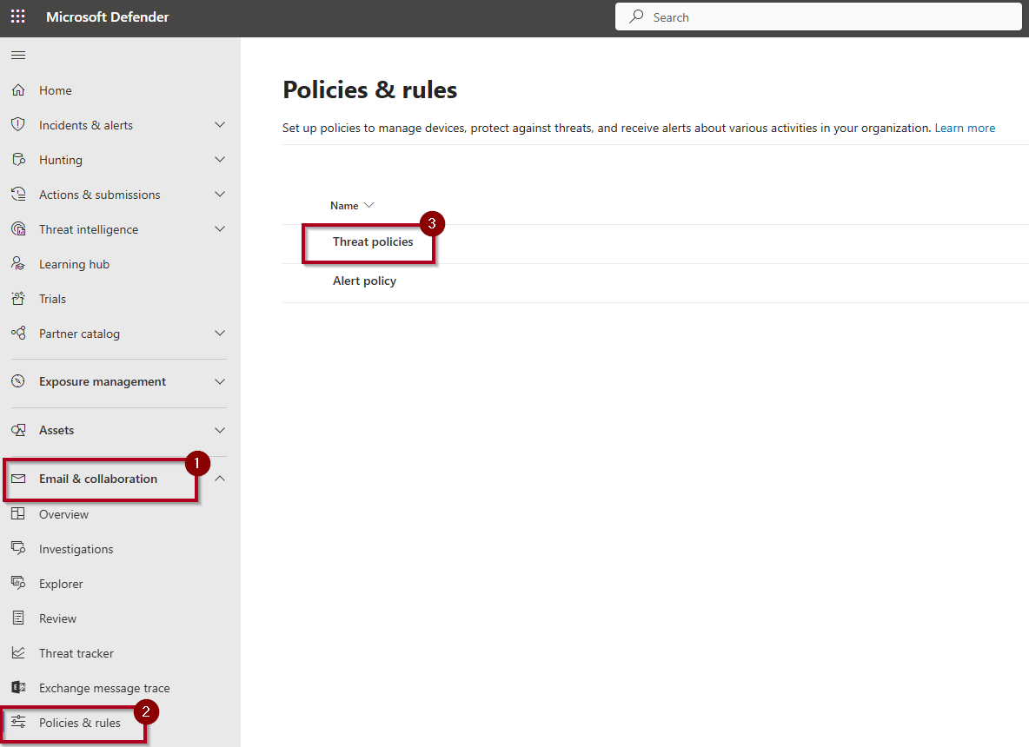Screen dimensions: 1029x747
Task: Click the Trials gift icon
Action: pos(18,299)
